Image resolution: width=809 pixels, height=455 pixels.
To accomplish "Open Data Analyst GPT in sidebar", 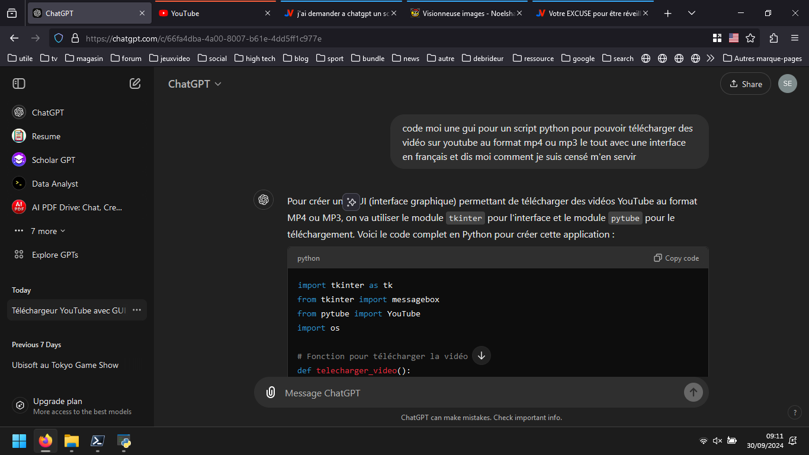I will click(x=54, y=184).
